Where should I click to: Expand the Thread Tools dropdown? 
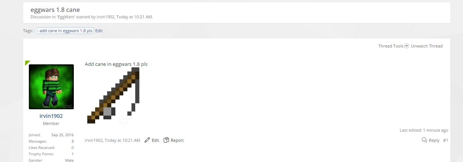click(x=393, y=46)
